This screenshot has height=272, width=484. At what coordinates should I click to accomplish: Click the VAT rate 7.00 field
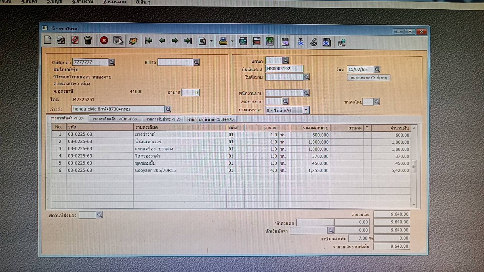click(358, 238)
